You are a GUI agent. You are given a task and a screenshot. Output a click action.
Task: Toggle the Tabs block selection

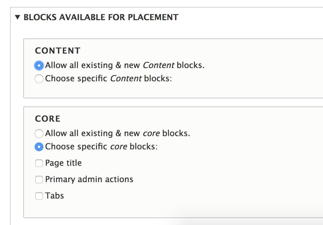(x=39, y=196)
